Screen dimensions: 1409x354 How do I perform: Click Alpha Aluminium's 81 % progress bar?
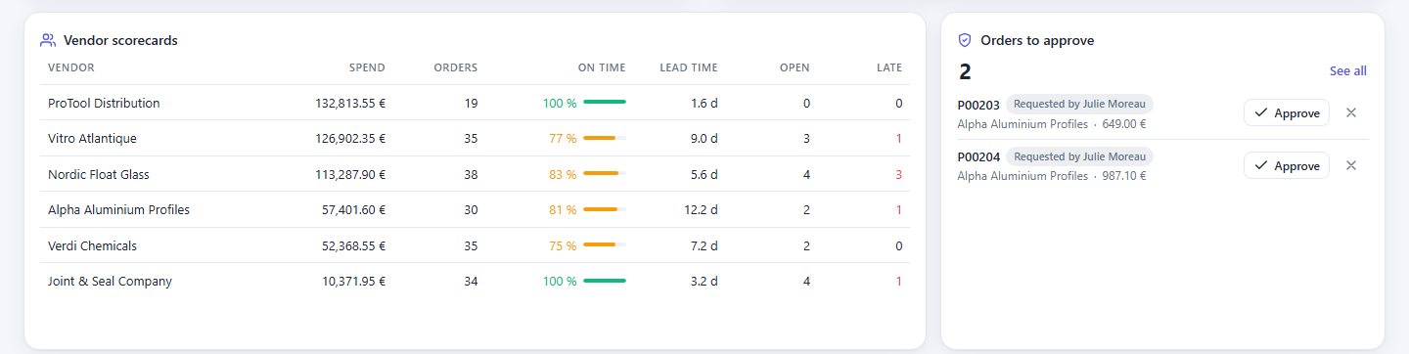point(605,210)
